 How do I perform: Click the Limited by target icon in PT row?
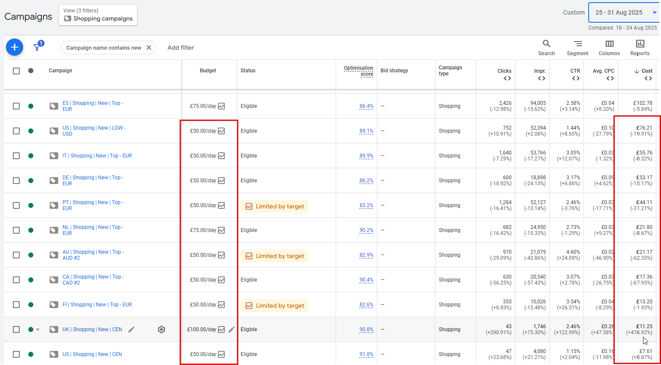[249, 206]
